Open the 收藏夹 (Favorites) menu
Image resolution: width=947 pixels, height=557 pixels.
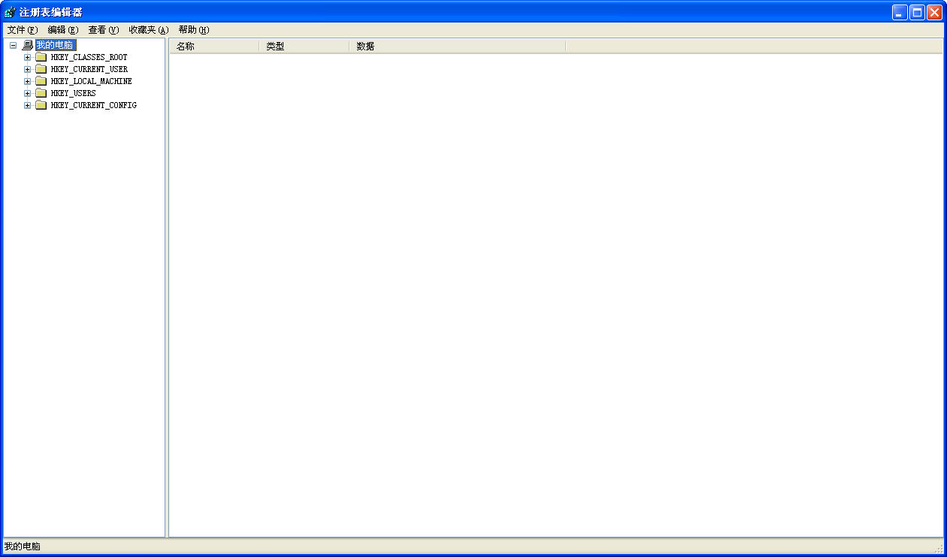coord(148,30)
